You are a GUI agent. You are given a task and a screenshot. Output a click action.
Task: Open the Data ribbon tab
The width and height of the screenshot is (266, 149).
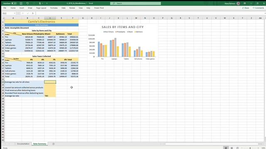[64, 8]
